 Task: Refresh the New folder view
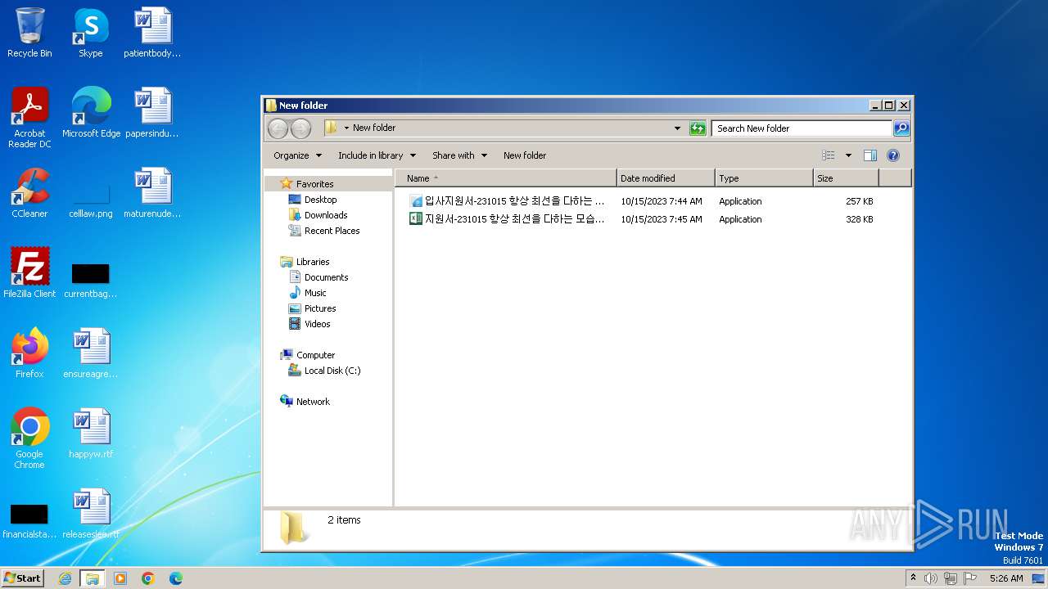(698, 128)
